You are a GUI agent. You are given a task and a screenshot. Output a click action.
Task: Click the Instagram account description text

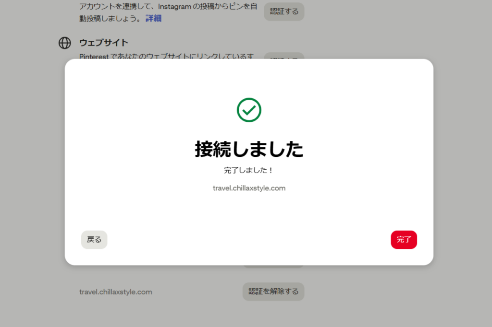click(x=168, y=12)
